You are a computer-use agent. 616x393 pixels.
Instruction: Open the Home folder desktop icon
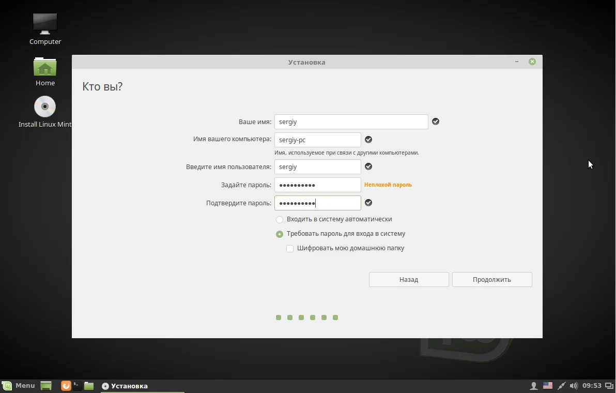45,67
